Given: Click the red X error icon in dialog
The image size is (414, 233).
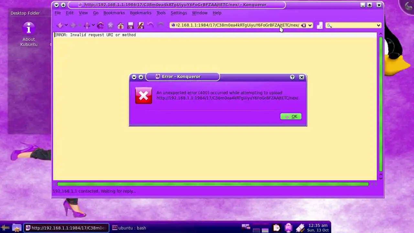Looking at the screenshot, I should [x=143, y=95].
